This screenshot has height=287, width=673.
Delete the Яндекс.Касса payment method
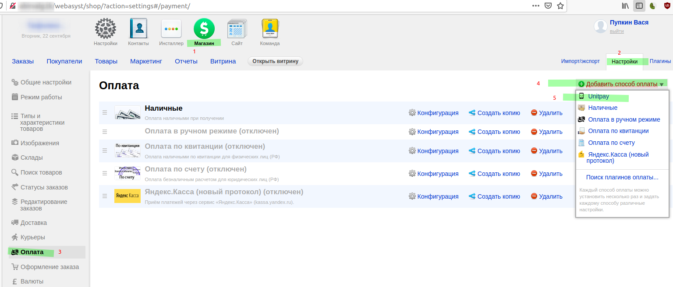546,196
